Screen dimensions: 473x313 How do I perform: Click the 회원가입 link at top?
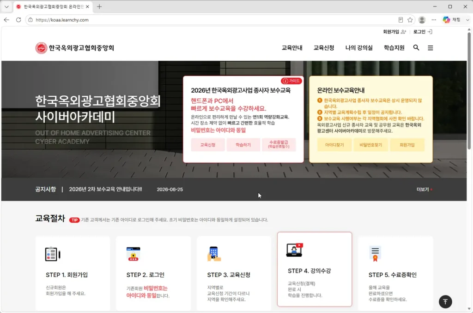(x=394, y=32)
